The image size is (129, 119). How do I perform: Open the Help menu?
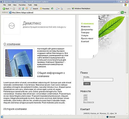(x=35, y=5)
